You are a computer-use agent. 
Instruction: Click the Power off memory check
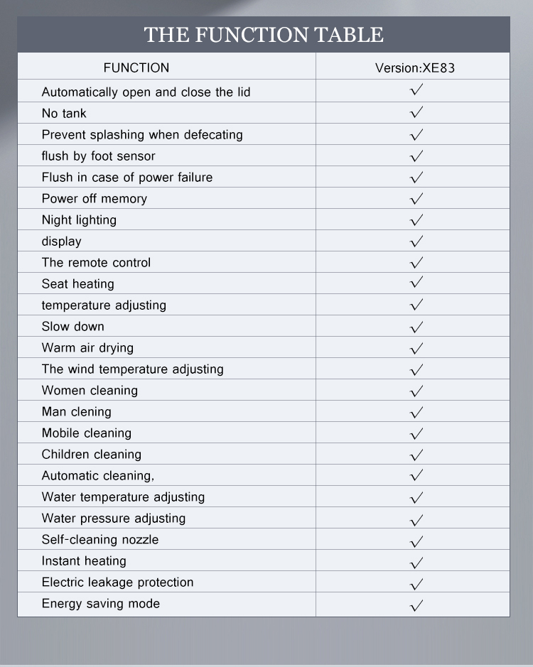tap(416, 197)
